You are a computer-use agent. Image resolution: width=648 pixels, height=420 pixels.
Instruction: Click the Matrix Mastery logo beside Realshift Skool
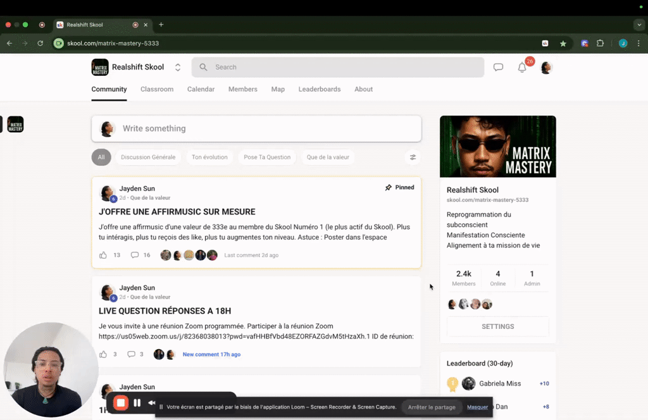coord(100,67)
